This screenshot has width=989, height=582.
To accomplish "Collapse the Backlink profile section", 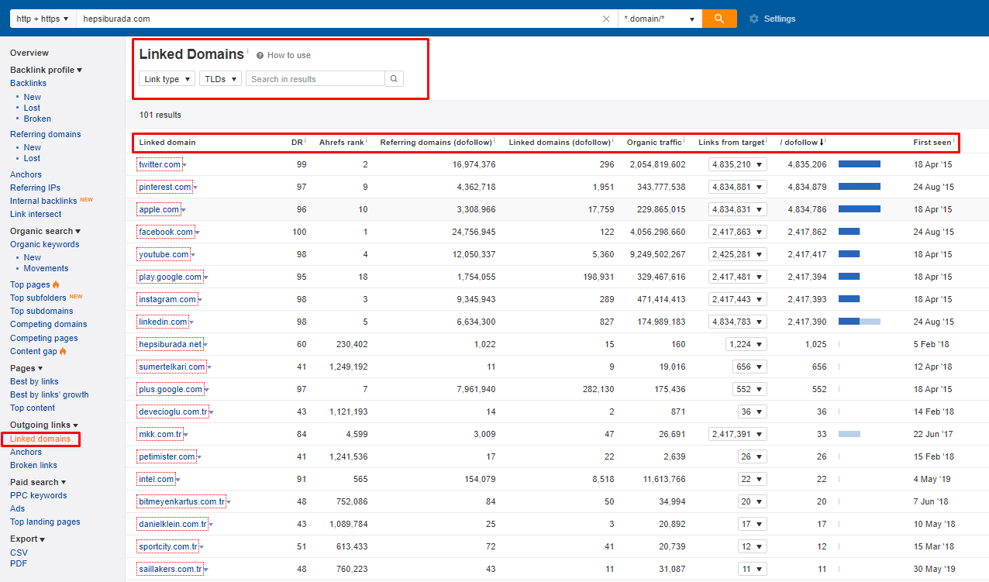I will [x=46, y=70].
